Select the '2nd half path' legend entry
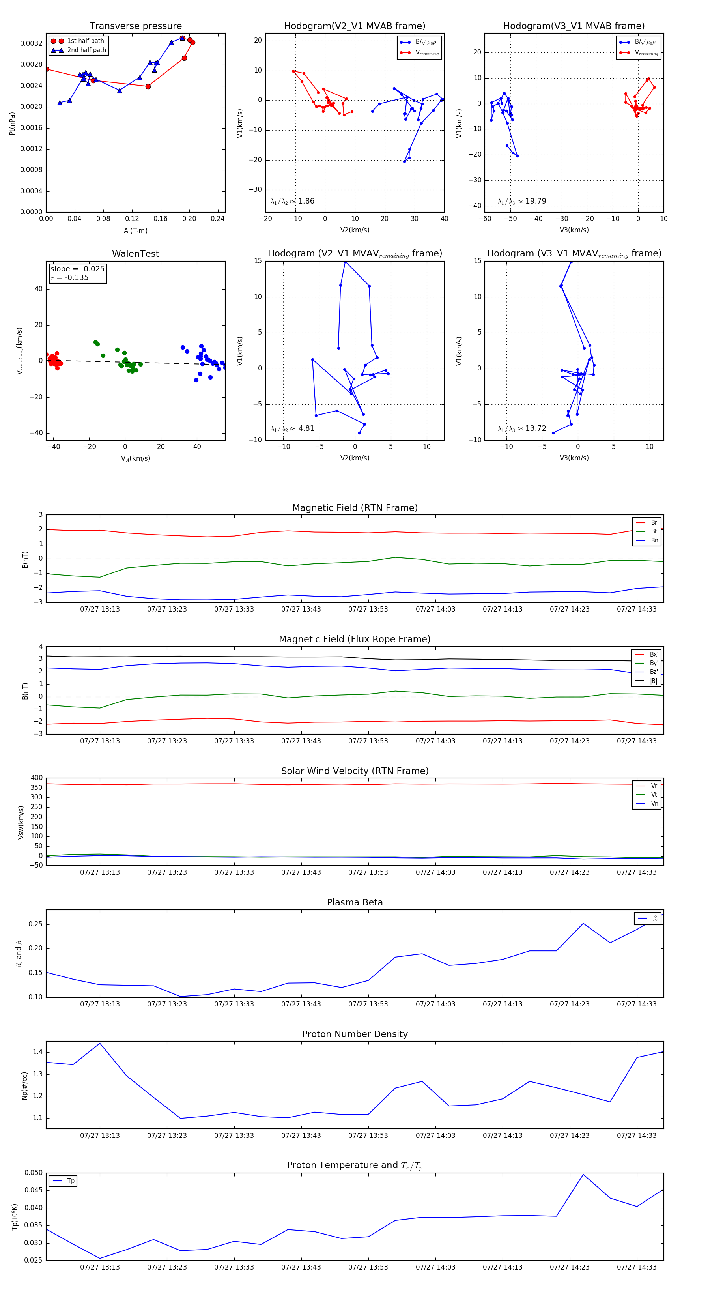Viewport: 710px width, 1302px height. (78, 50)
